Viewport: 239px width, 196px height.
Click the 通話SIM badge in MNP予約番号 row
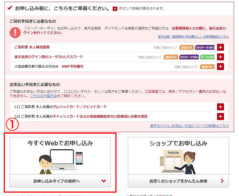[207, 67]
